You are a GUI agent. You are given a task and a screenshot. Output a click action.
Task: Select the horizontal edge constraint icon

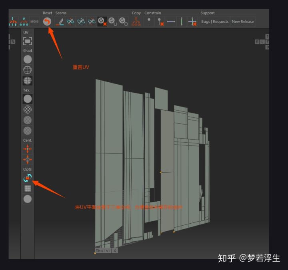click(171, 22)
